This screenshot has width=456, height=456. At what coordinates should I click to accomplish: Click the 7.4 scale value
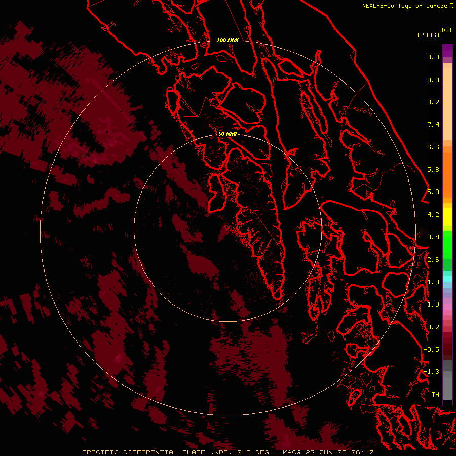pyautogui.click(x=433, y=125)
